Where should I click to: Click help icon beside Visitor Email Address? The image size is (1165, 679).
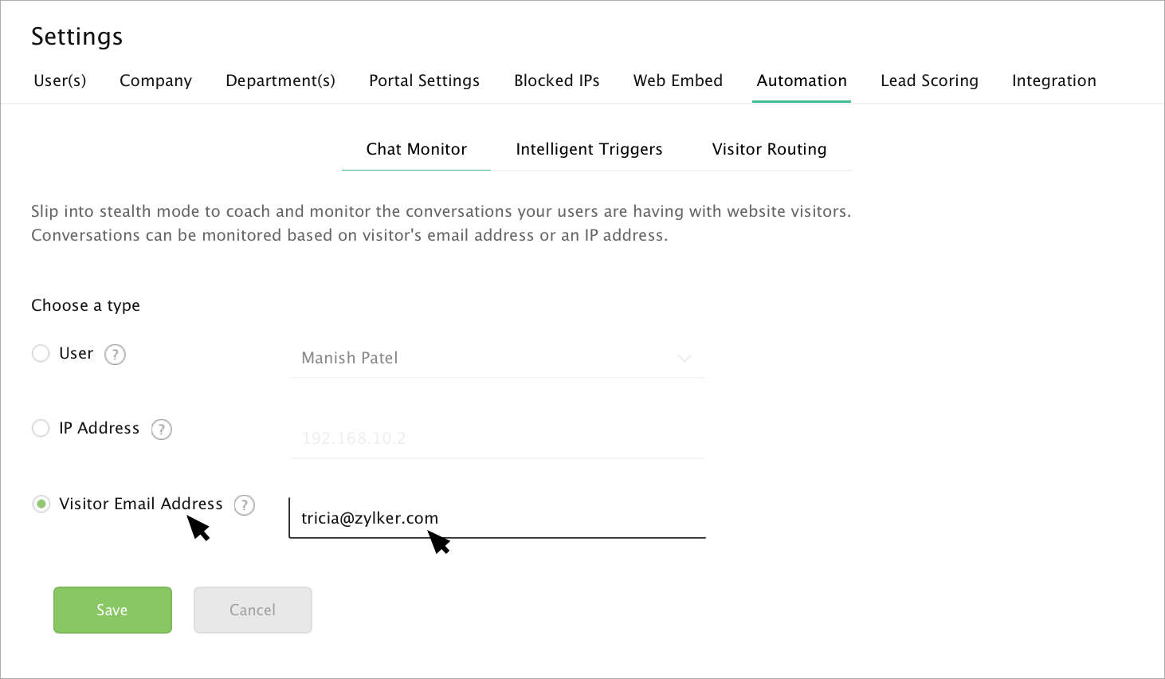[x=245, y=505]
